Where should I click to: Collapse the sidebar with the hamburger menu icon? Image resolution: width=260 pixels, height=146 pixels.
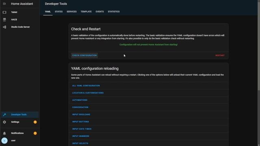[x=4, y=4]
